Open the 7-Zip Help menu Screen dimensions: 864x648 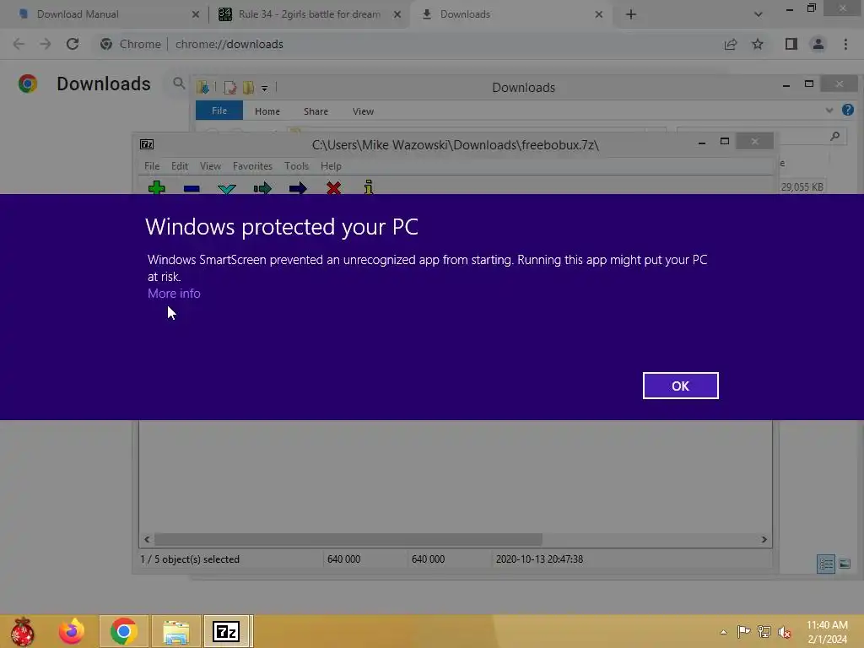[x=331, y=166]
